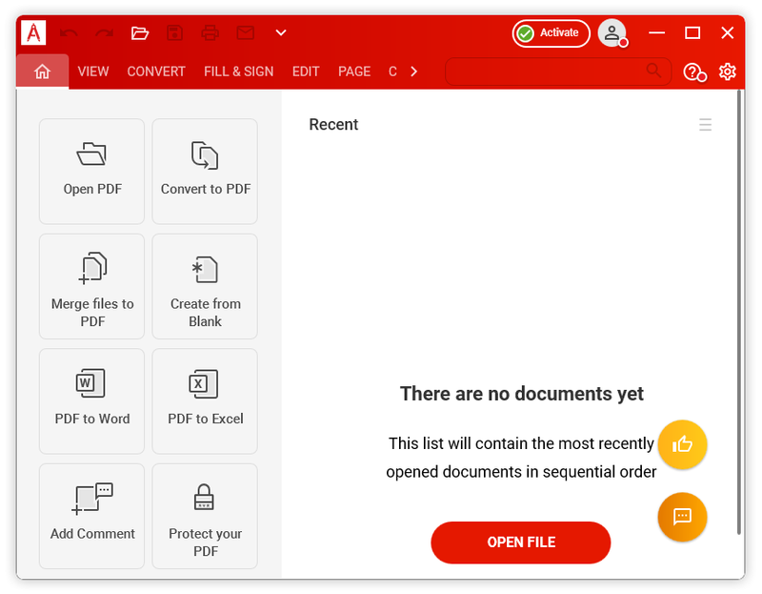This screenshot has height=594, width=762.
Task: Launch the Add Comment tool
Action: 91,516
